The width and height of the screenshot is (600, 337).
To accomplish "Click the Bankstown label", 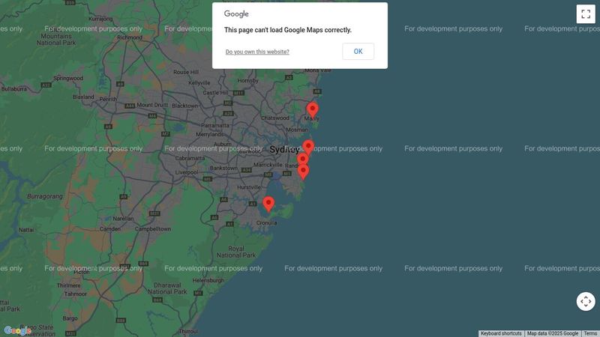I will point(223,168).
